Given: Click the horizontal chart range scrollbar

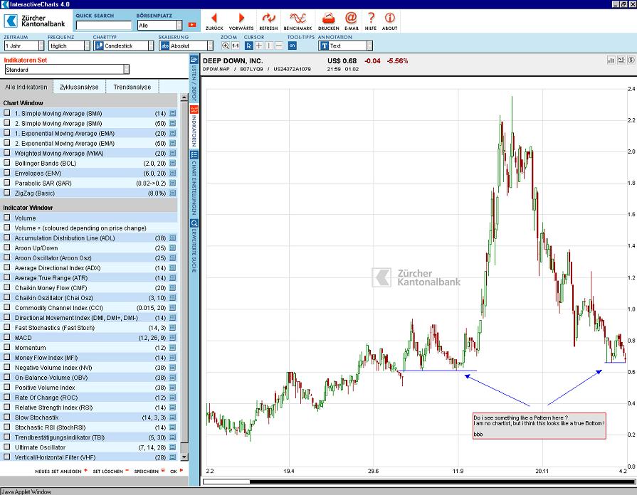Looking at the screenshot, I should pyautogui.click(x=413, y=481).
